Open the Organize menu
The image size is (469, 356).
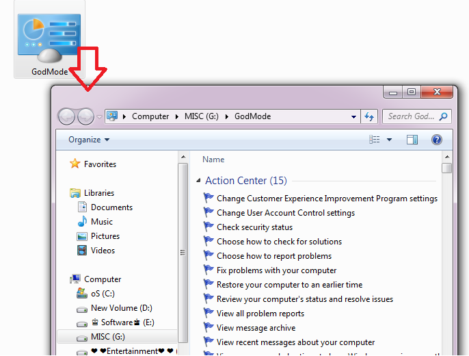point(89,140)
